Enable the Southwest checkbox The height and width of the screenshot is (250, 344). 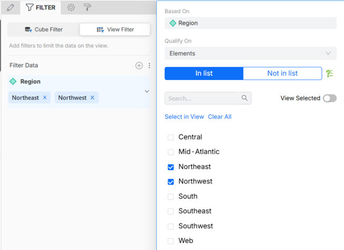tap(170, 226)
